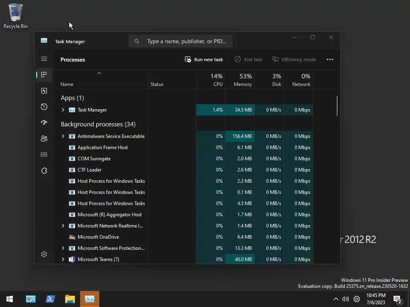Click the Microsoft OneDrive cloud icon
This screenshot has height=307, width=410.
(72, 237)
